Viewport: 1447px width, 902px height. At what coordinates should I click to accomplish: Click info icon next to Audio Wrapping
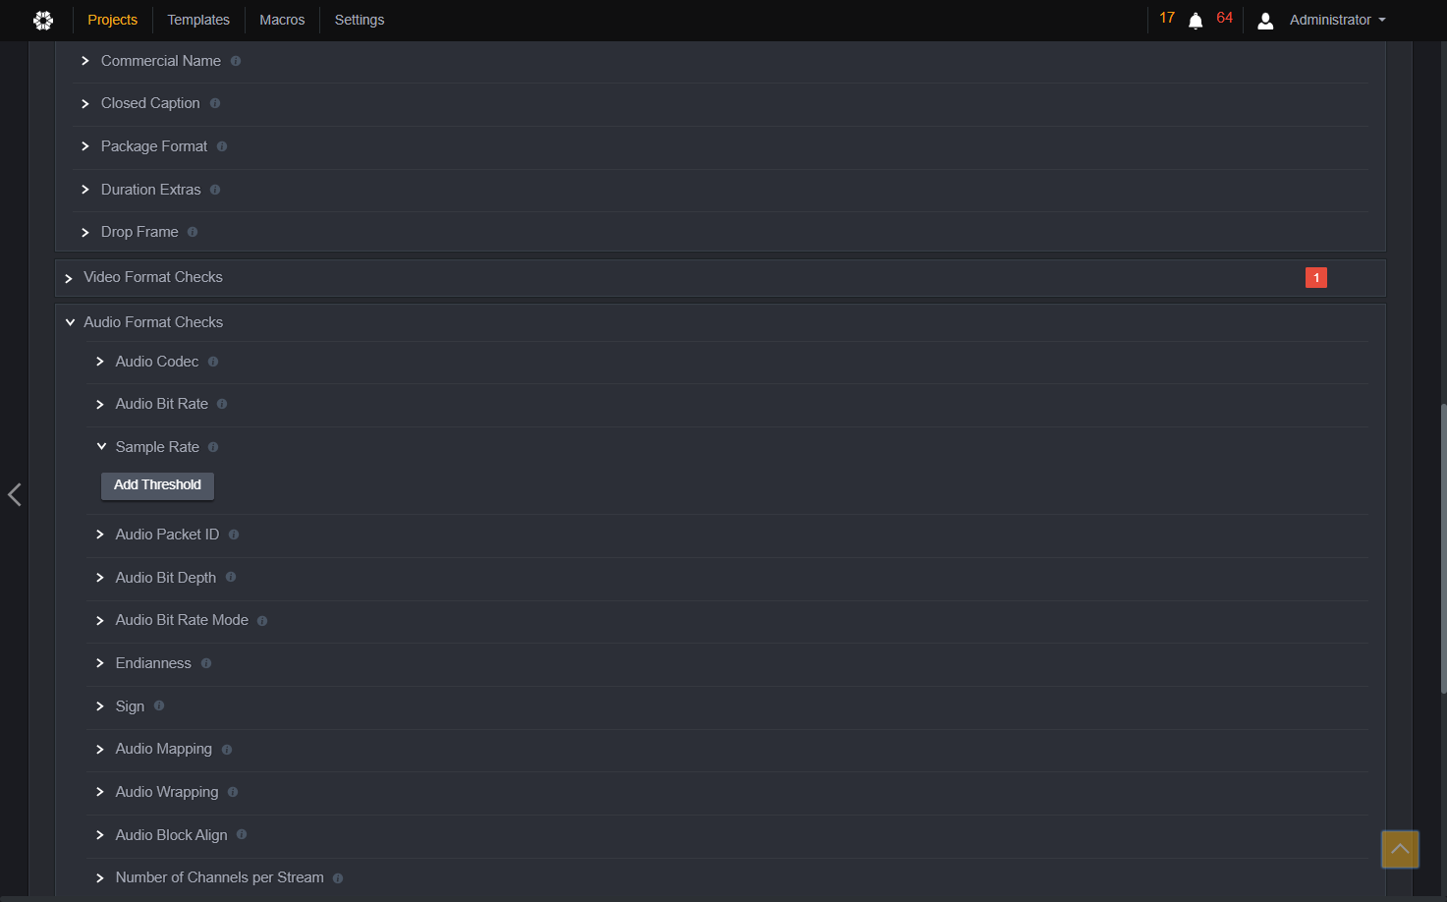pyautogui.click(x=233, y=792)
